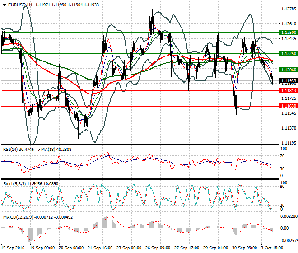Viewport: 298px width, 253px height.
Task: Select the 1.11545 price axis value
Action: 289,113
